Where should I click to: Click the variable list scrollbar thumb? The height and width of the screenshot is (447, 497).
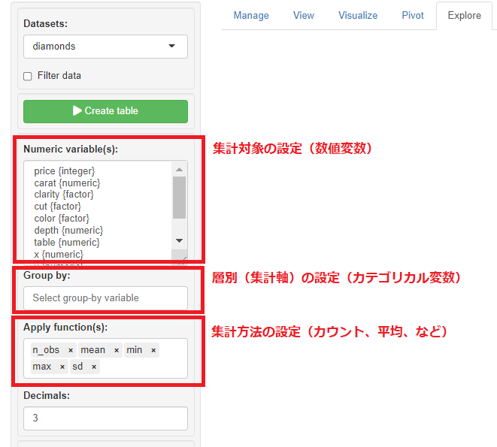coord(180,197)
